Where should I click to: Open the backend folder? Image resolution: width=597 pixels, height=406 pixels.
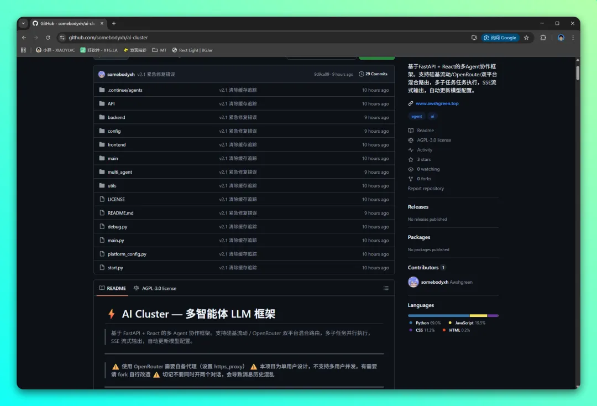coord(116,117)
